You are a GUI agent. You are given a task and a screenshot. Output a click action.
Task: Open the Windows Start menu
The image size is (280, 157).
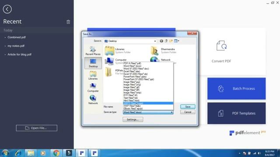[x=5, y=153]
